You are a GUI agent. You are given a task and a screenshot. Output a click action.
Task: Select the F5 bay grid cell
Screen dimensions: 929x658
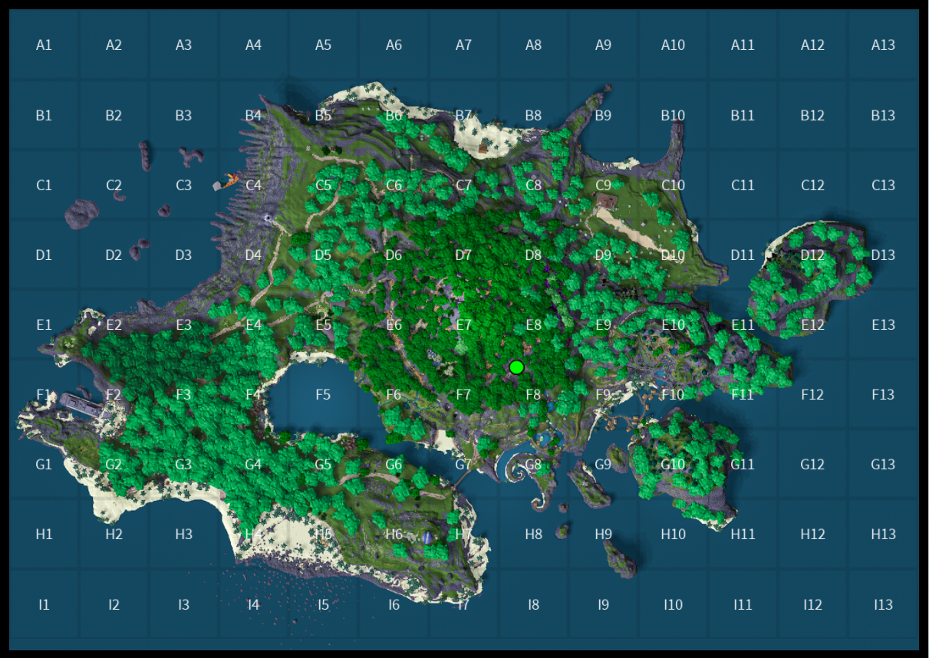323,395
